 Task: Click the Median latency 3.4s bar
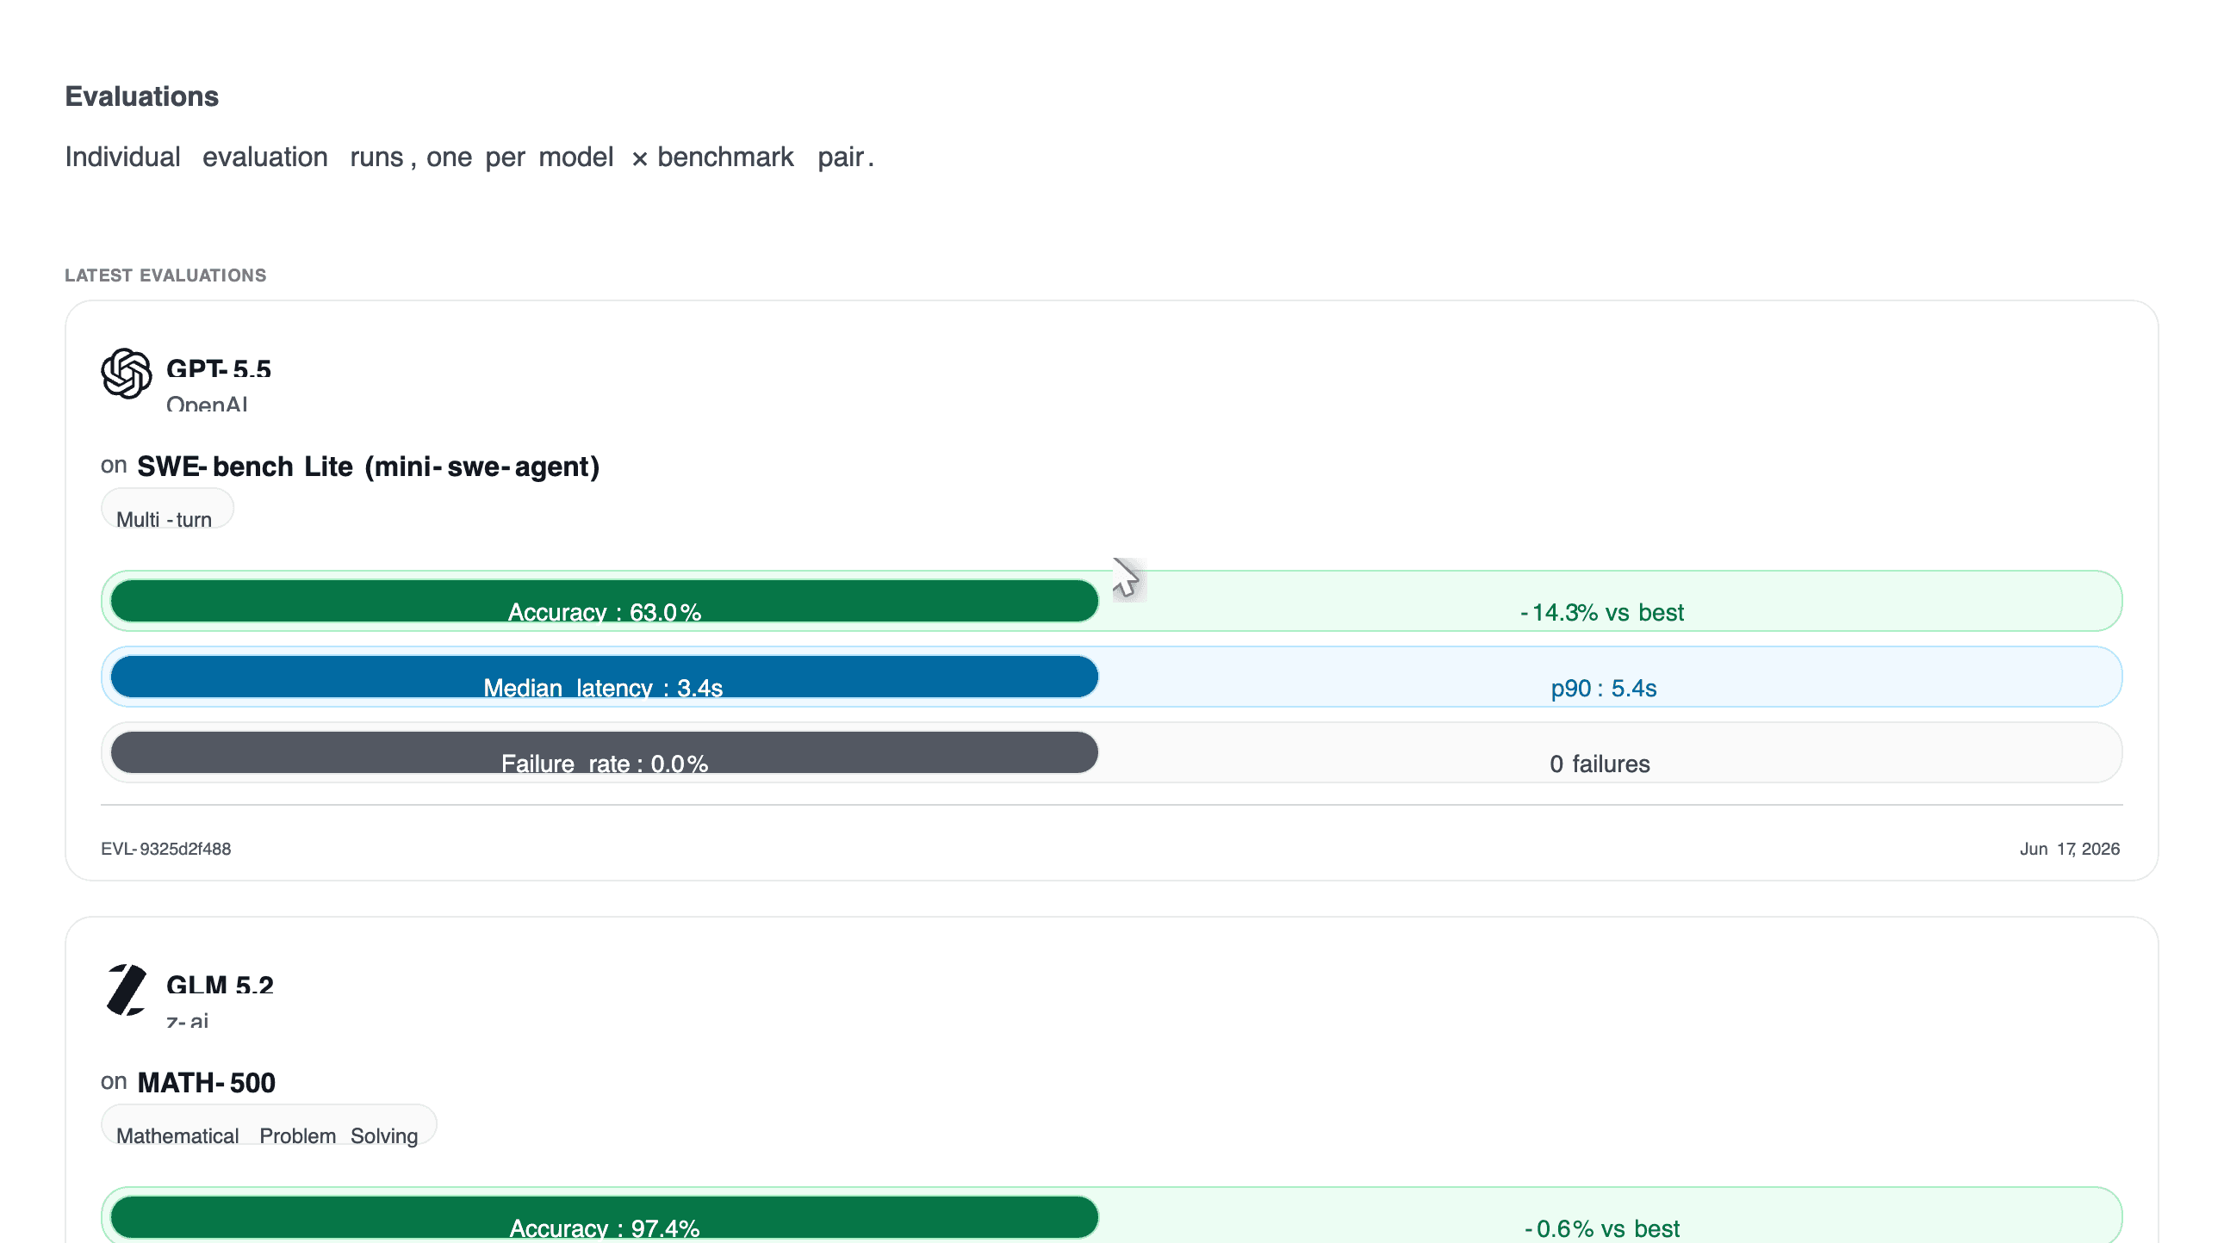[605, 677]
